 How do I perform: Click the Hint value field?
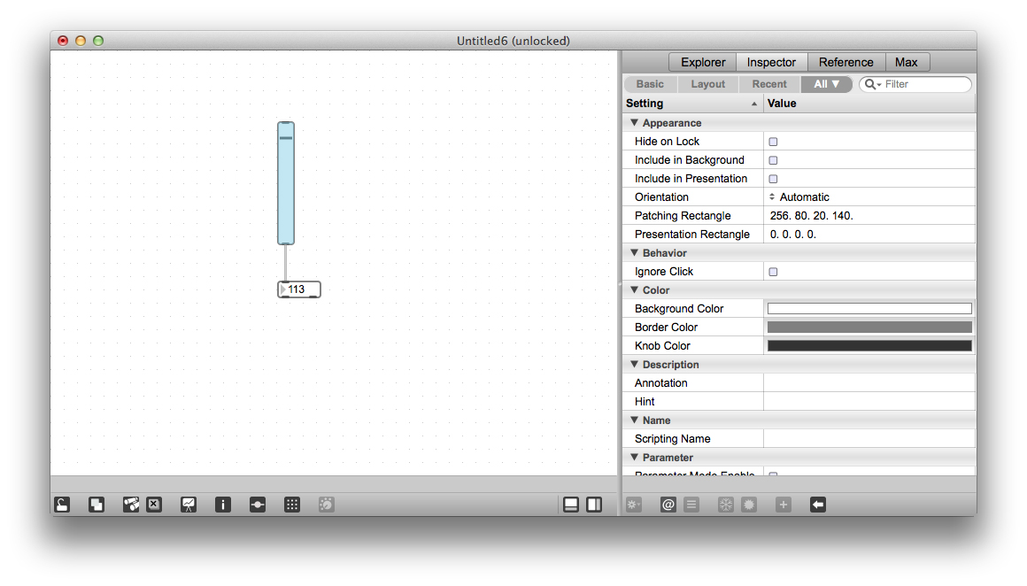click(x=869, y=401)
